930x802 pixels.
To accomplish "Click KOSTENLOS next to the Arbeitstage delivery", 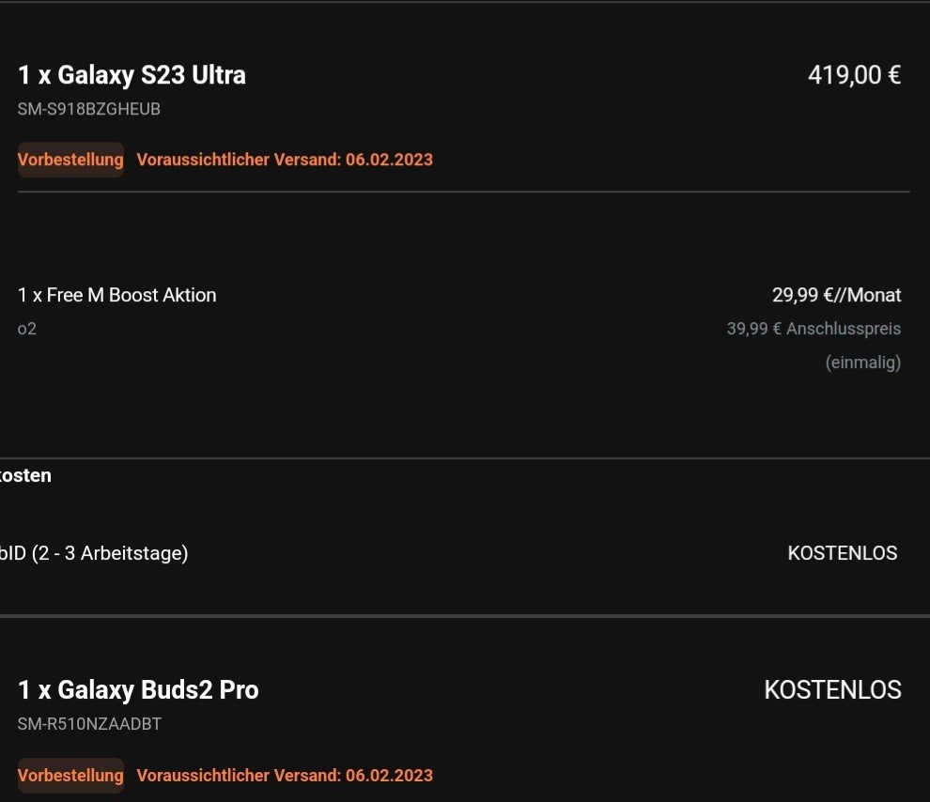I will coord(842,553).
